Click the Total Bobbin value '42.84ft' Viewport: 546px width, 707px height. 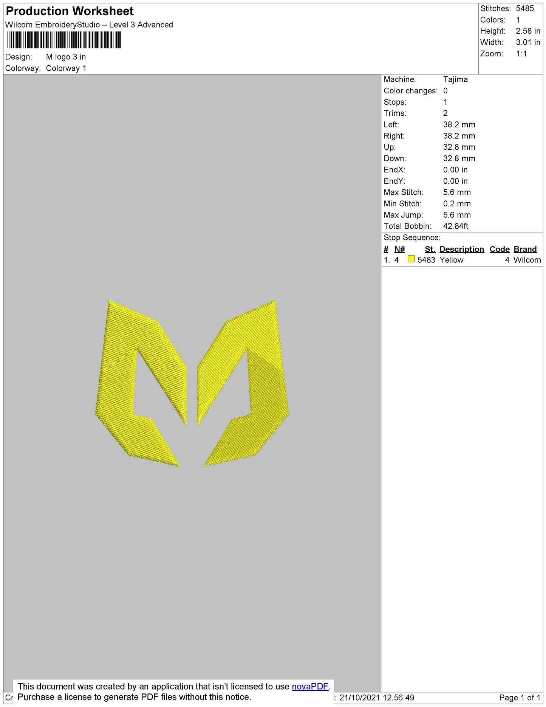[456, 226]
